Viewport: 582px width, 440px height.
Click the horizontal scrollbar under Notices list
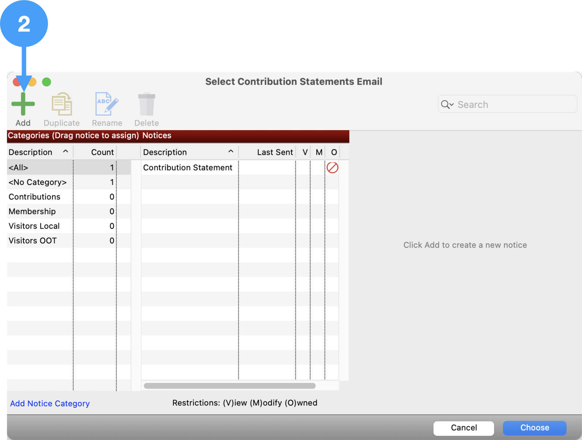click(230, 386)
